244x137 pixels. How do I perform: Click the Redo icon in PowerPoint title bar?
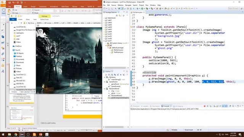coord(18,3)
